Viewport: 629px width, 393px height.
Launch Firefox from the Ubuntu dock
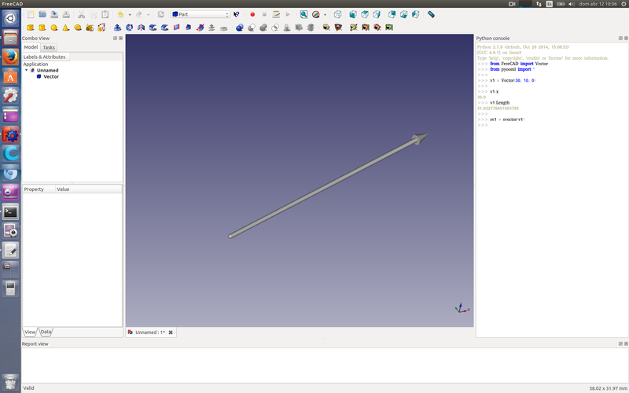(10, 57)
